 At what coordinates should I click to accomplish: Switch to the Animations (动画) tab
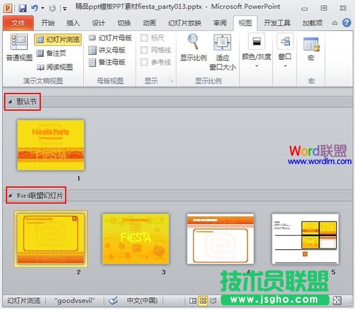coord(149,22)
